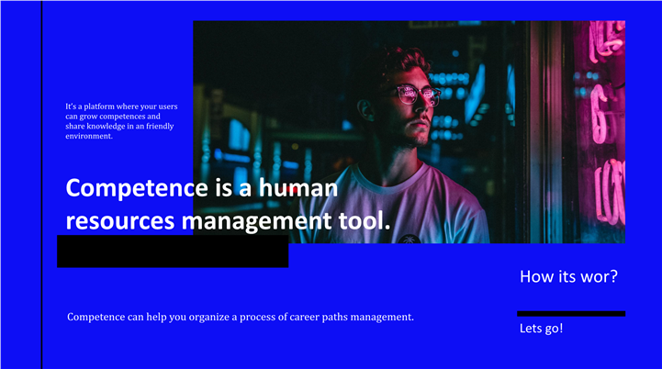Click the "How its wor?" heading

(568, 276)
